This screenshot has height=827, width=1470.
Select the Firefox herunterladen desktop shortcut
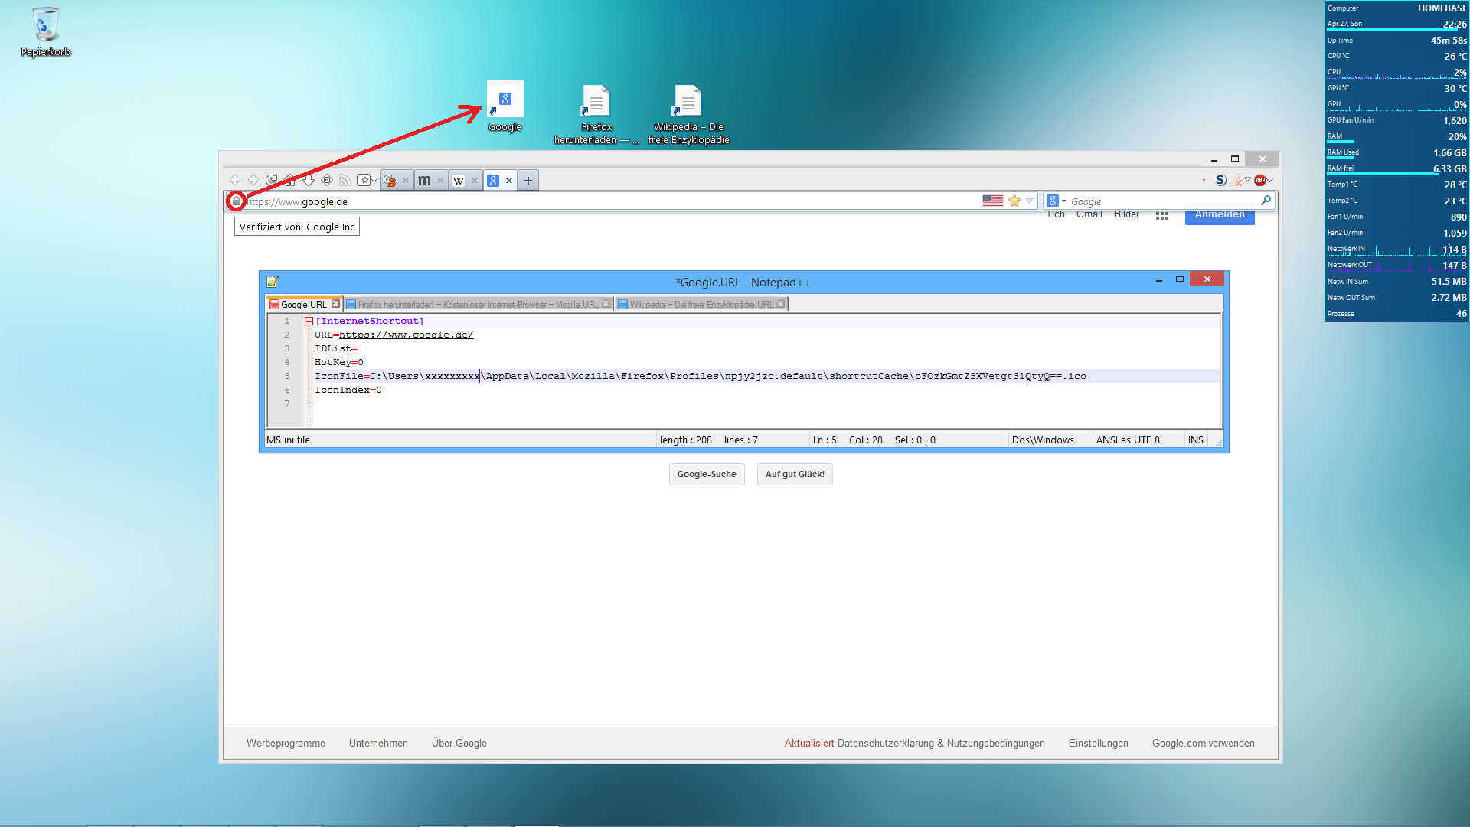596,115
